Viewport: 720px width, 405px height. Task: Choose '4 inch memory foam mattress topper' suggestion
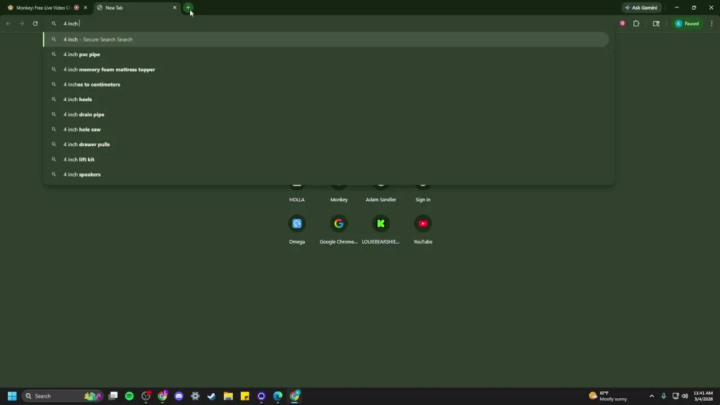coord(326,70)
